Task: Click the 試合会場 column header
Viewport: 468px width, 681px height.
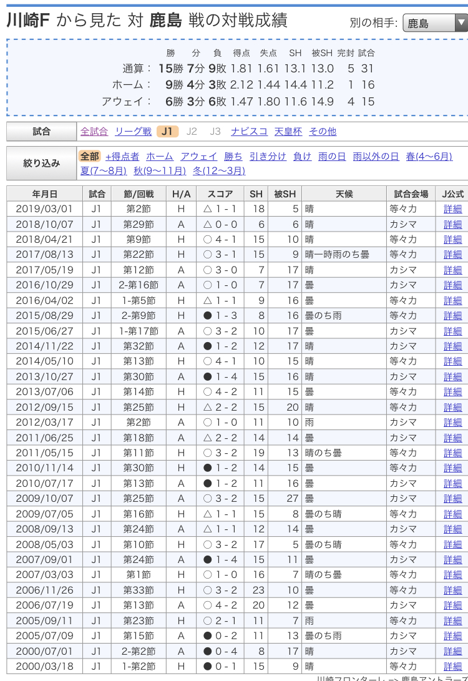Action: [x=411, y=194]
